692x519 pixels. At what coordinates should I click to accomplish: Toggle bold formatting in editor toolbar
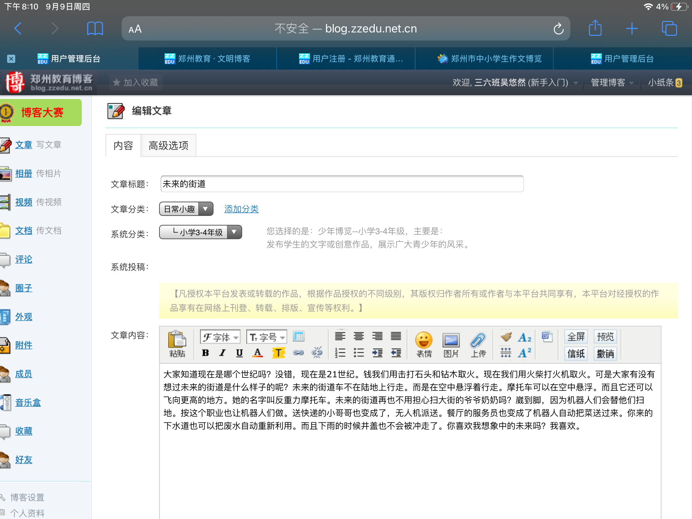click(205, 353)
